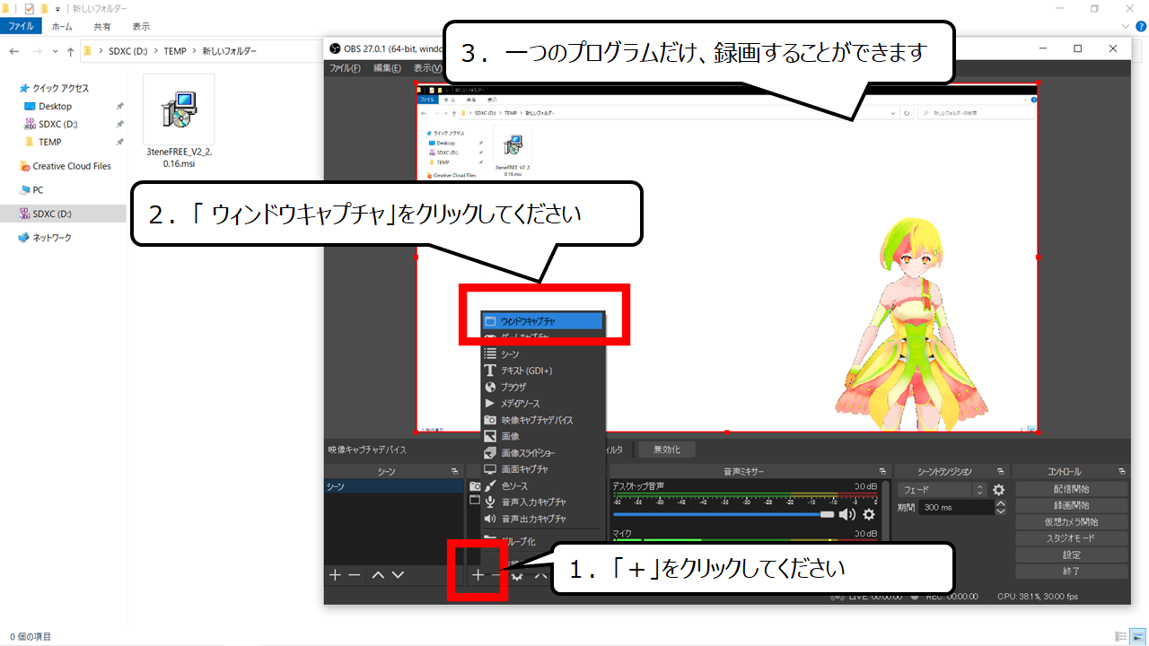The image size is (1149, 646).
Task: Click TEMP in Explorer address bar
Action: pyautogui.click(x=175, y=51)
